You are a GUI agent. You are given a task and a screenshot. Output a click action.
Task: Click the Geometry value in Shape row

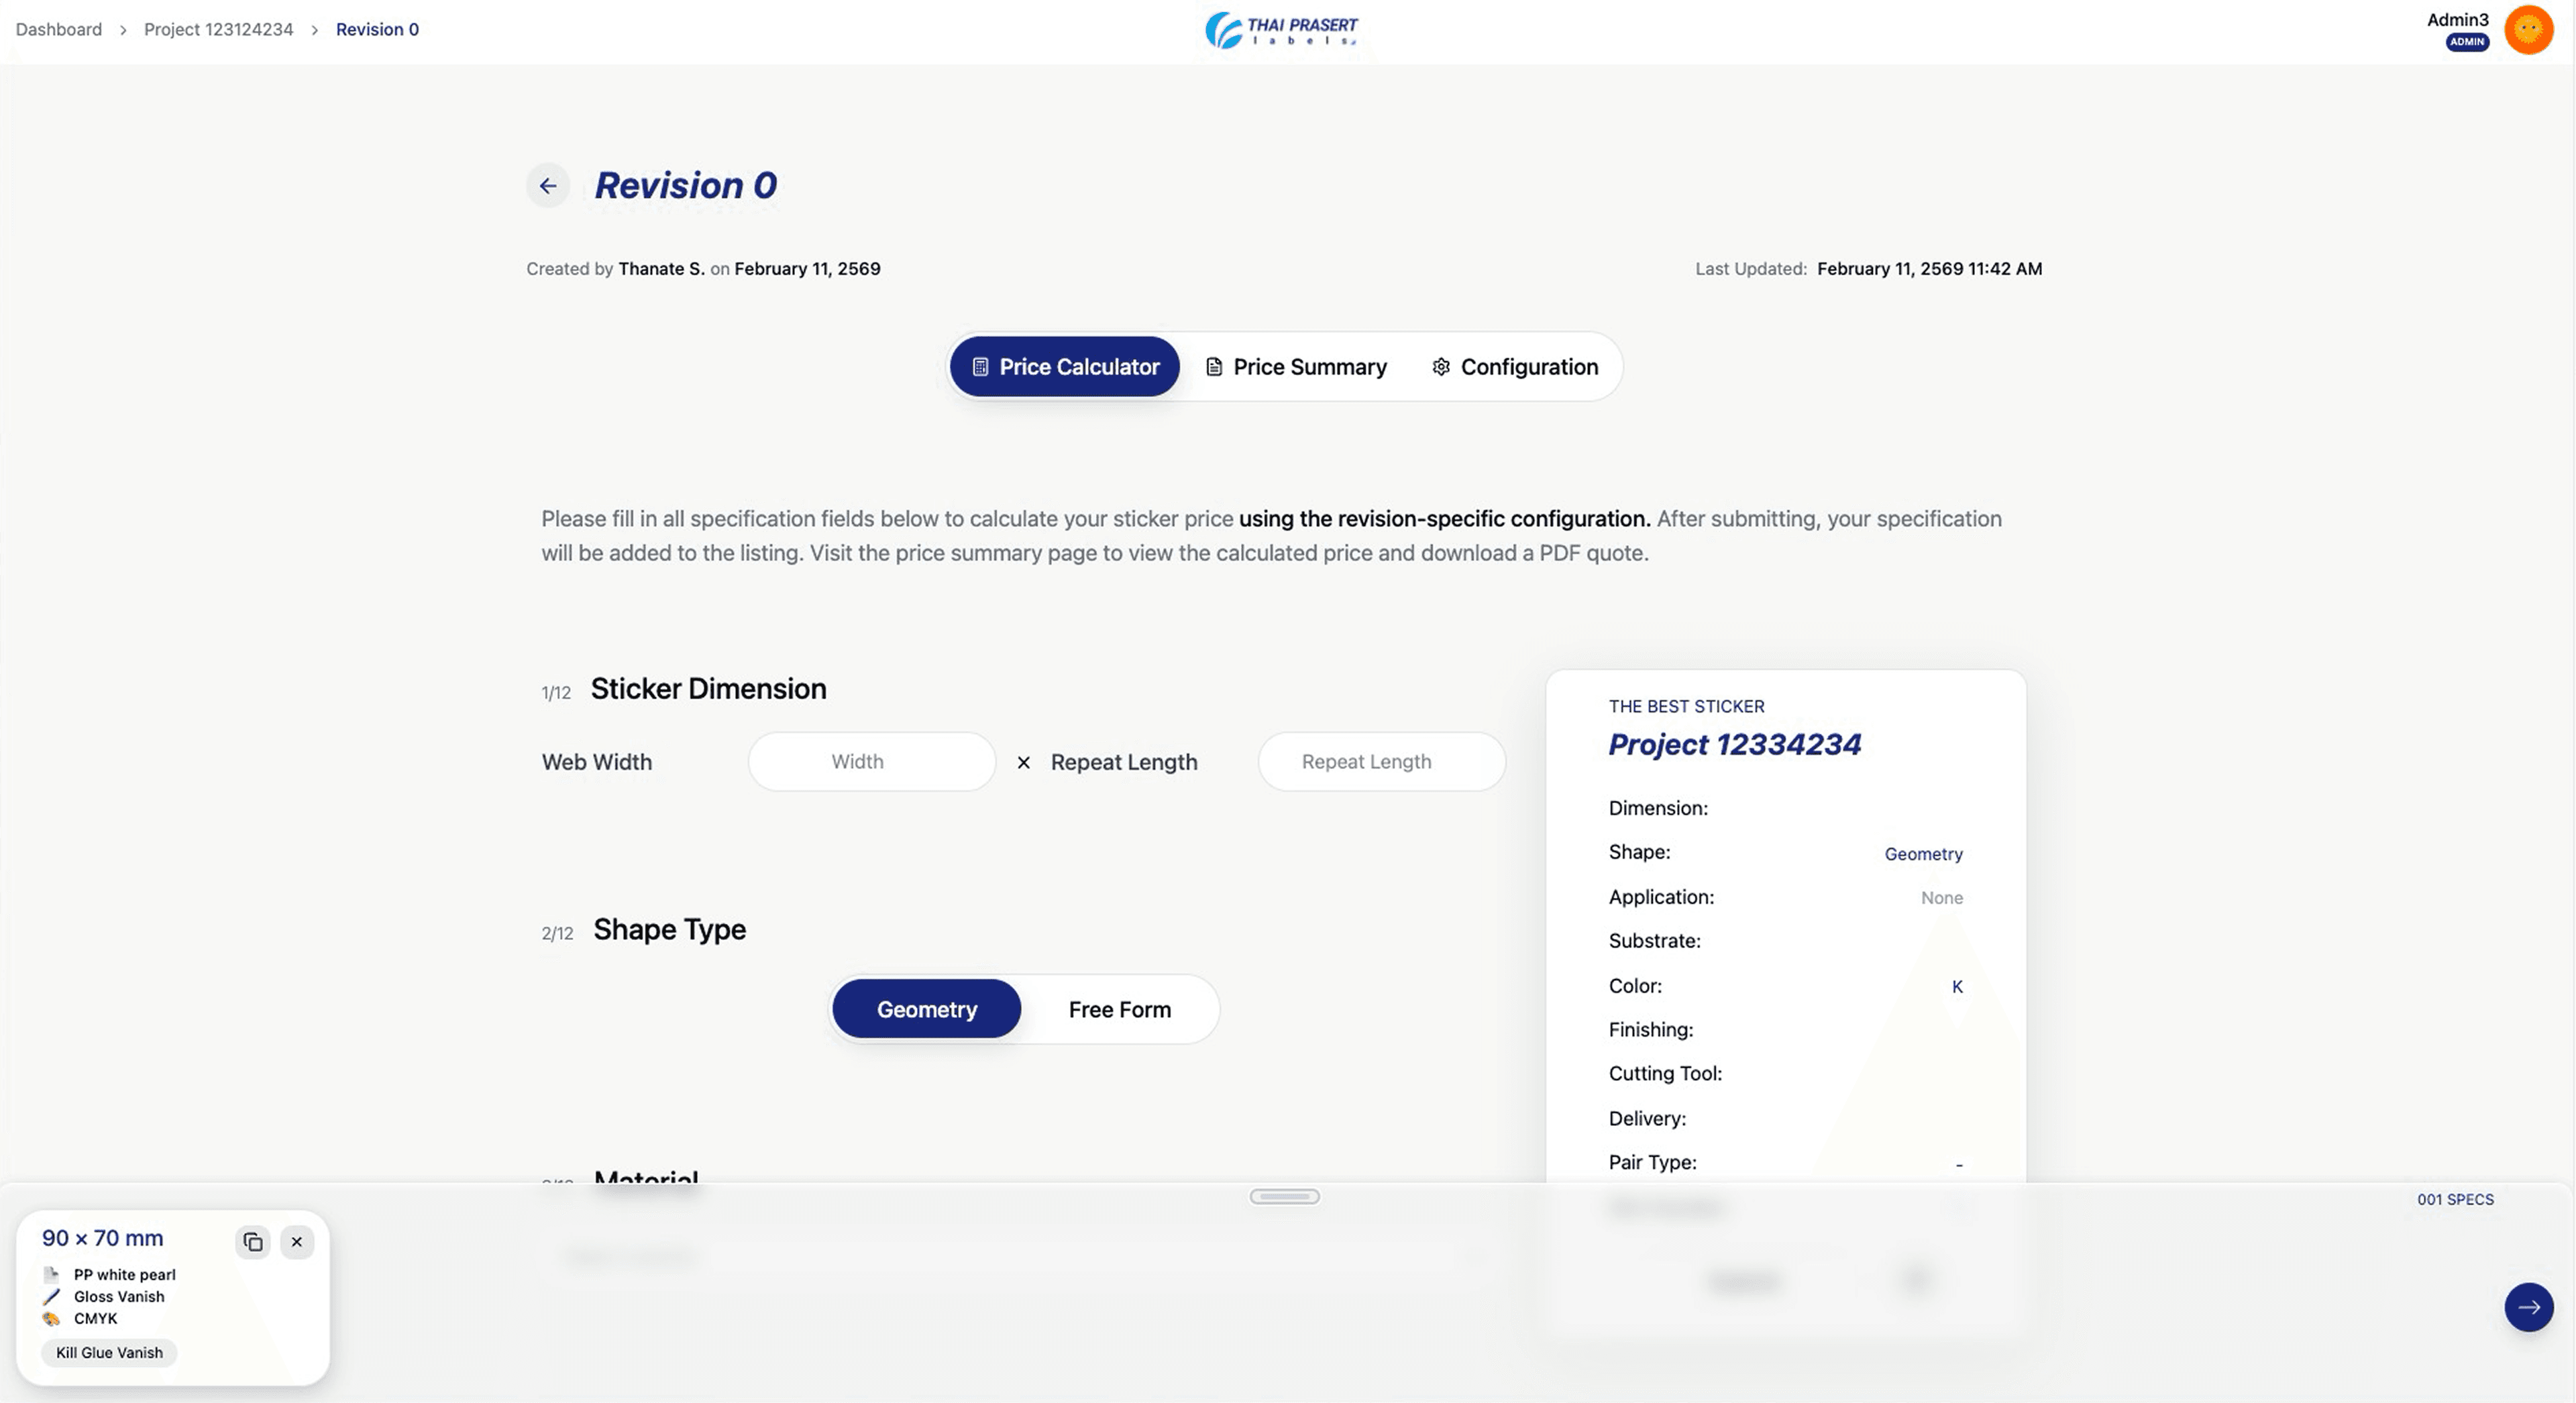click(x=1923, y=854)
